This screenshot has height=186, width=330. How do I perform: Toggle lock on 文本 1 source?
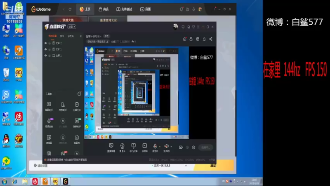[x=49, y=49]
